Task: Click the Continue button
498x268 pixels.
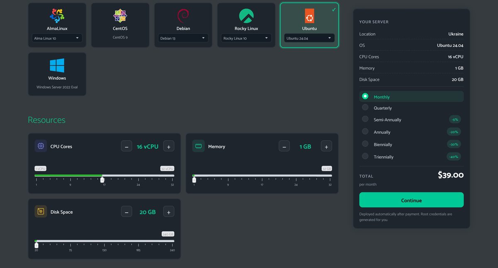Action: pos(411,200)
